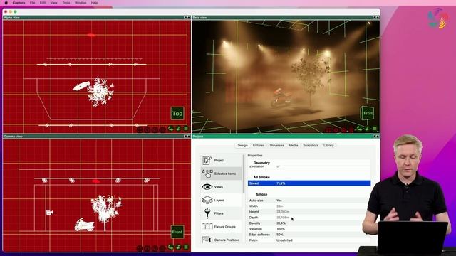Click the Width property value

(280, 206)
